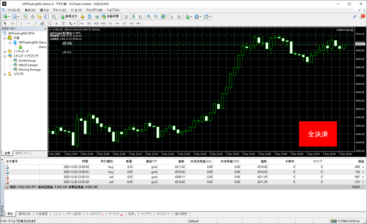The height and width of the screenshot is (224, 367).
Task: Close the -608 loss buy order
Action: click(363, 167)
